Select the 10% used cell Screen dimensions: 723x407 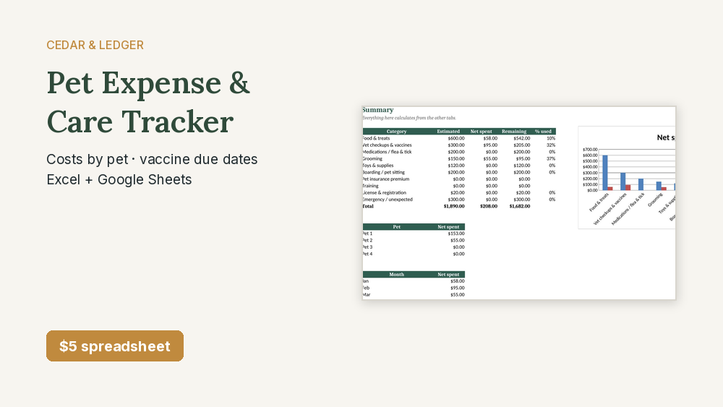(551, 138)
